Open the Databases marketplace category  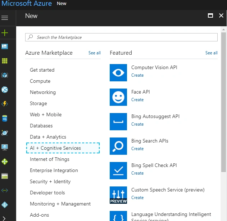pyautogui.click(x=41, y=126)
